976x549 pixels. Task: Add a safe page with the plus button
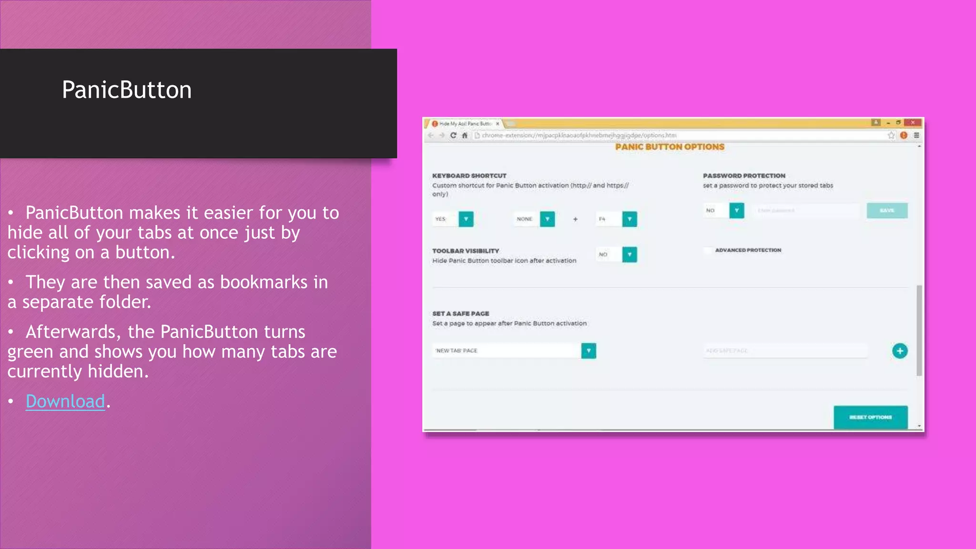pyautogui.click(x=900, y=351)
